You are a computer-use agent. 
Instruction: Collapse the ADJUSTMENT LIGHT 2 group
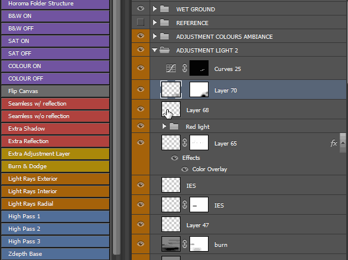click(155, 50)
